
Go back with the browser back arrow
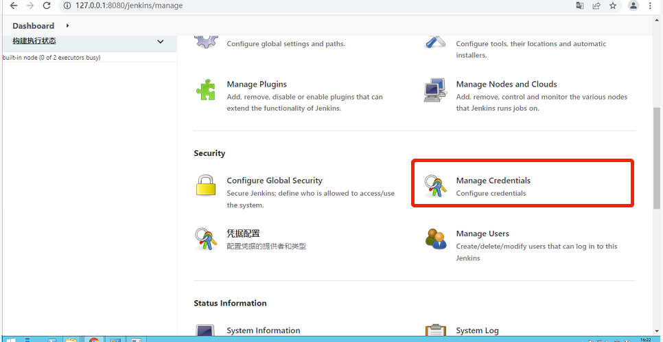point(14,6)
